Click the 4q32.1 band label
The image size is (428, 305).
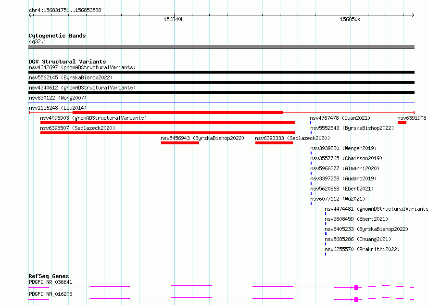(38, 41)
